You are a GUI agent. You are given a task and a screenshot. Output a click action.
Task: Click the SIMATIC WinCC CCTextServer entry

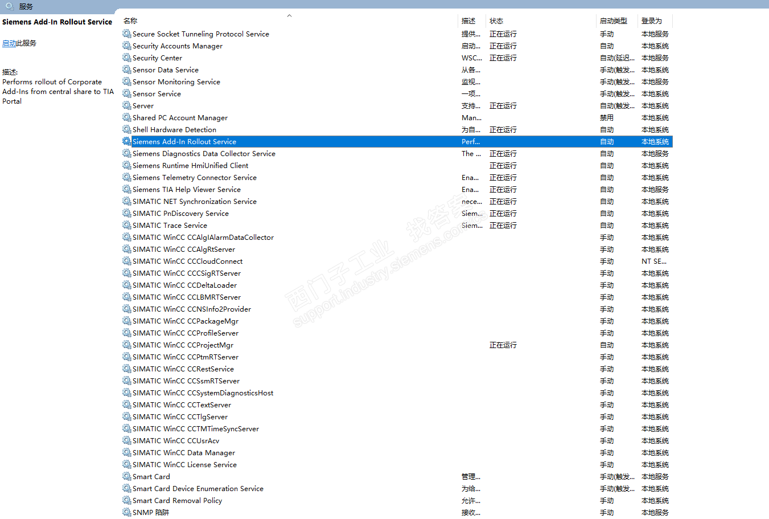[x=182, y=405]
